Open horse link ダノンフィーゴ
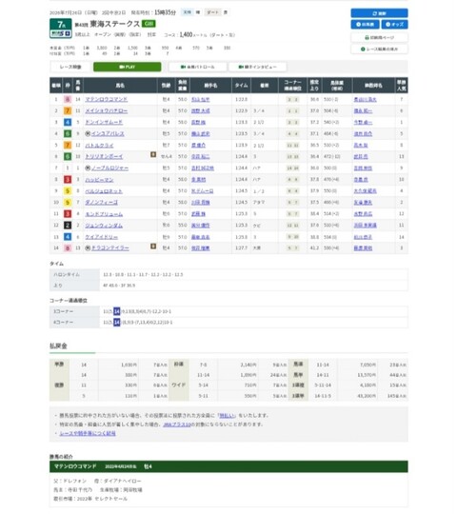457x514 pixels. coord(101,203)
